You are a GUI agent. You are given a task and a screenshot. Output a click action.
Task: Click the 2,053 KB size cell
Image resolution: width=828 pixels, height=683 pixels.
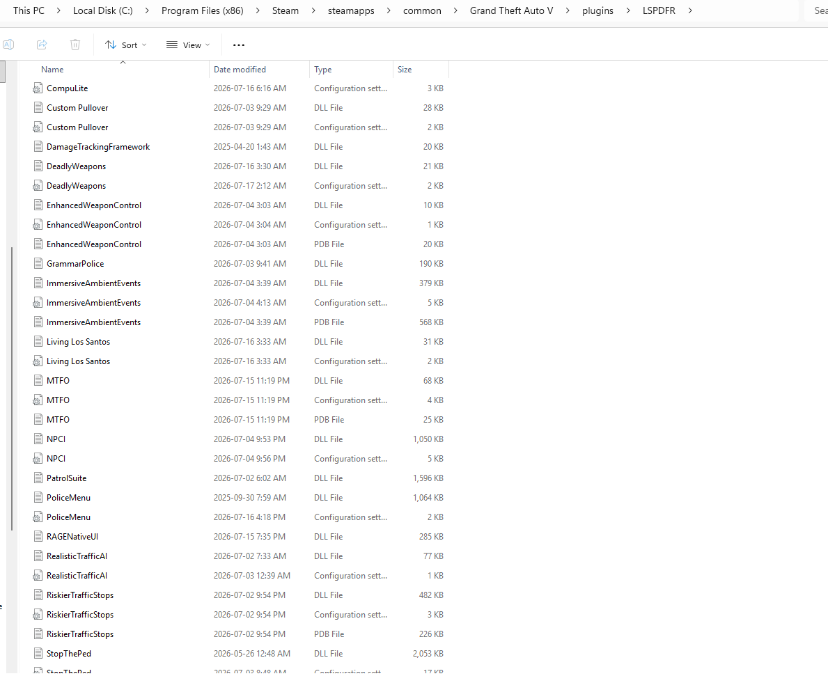click(428, 654)
